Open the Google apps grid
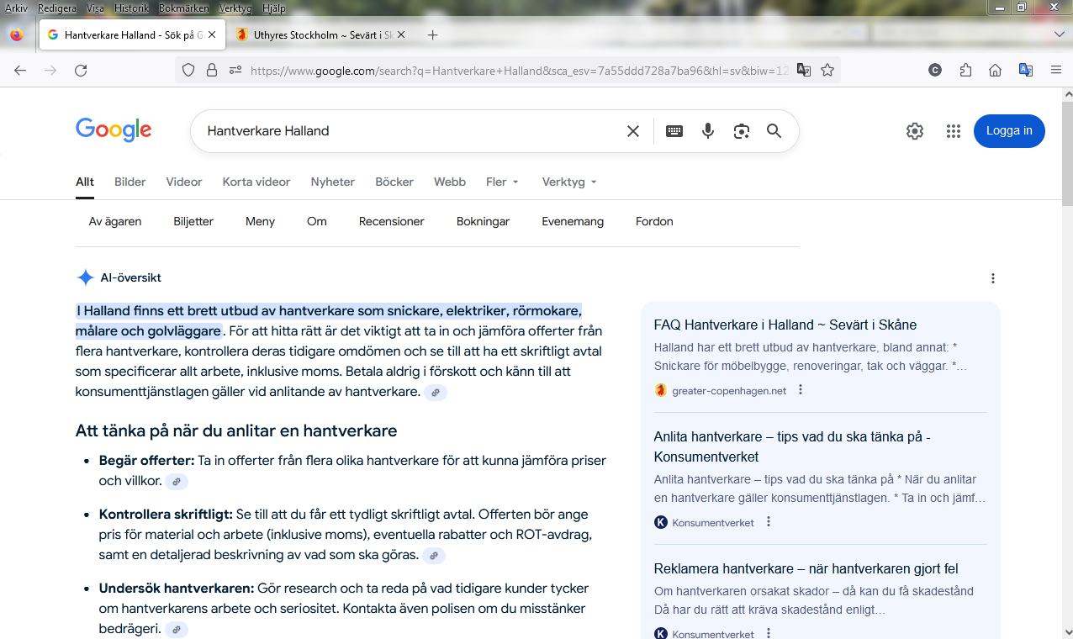The height and width of the screenshot is (639, 1073). pos(953,131)
